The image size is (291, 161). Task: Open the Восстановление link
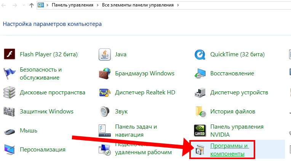click(232, 73)
